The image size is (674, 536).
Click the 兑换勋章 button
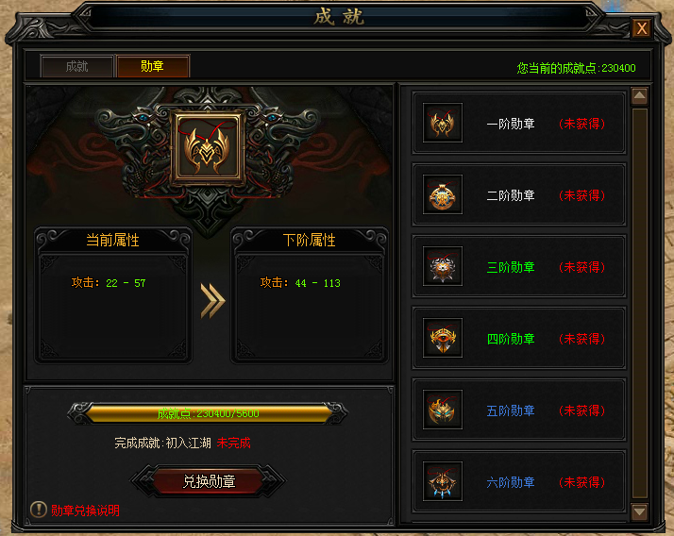point(209,481)
